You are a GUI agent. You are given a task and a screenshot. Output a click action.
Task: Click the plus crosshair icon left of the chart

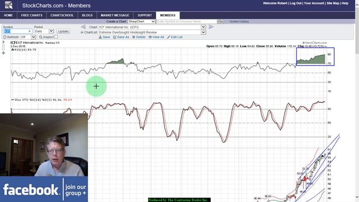click(3, 53)
